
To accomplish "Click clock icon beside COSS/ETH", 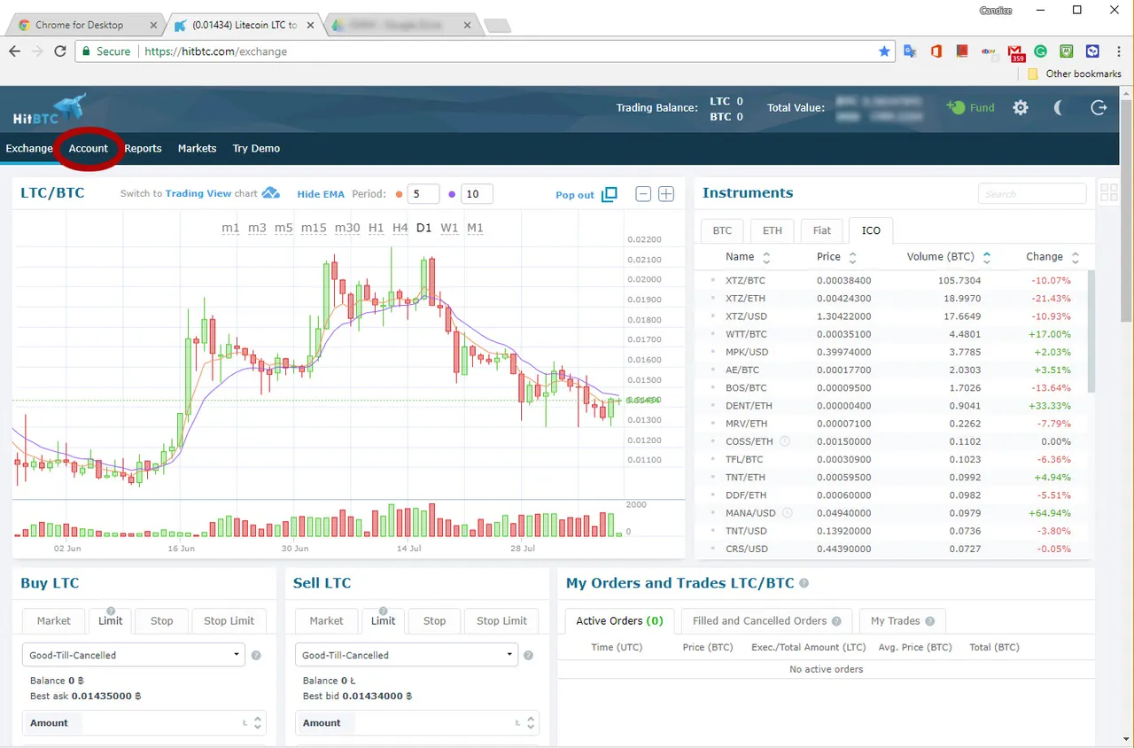I will coord(784,441).
